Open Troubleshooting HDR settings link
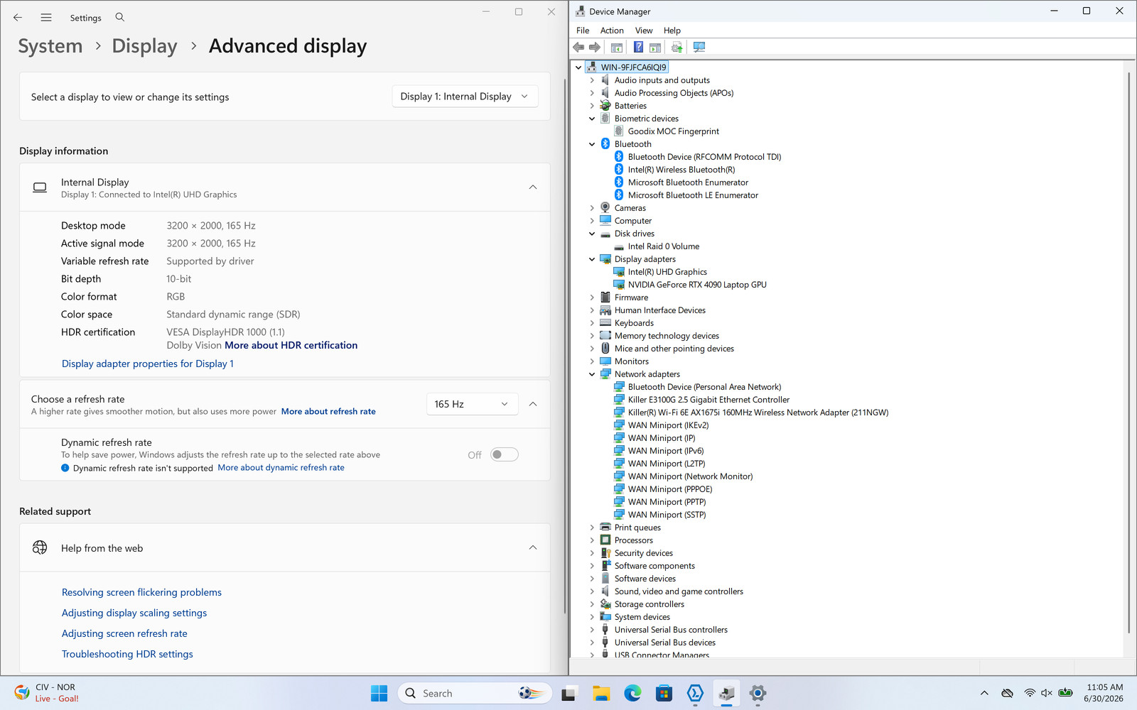Screen dimensions: 1137x710 pos(127,654)
